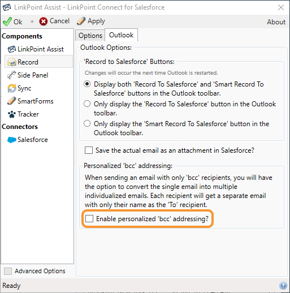The height and width of the screenshot is (293, 290).
Task: Select the SmartForms label
Action: [36, 101]
